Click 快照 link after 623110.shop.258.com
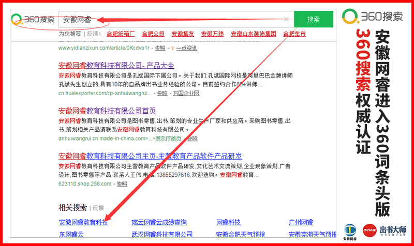 click(122, 183)
